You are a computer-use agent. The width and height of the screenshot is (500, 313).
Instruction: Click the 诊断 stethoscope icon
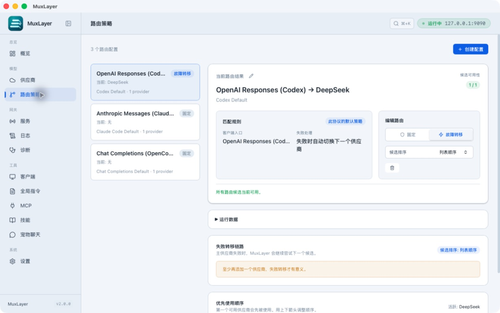[13, 150]
